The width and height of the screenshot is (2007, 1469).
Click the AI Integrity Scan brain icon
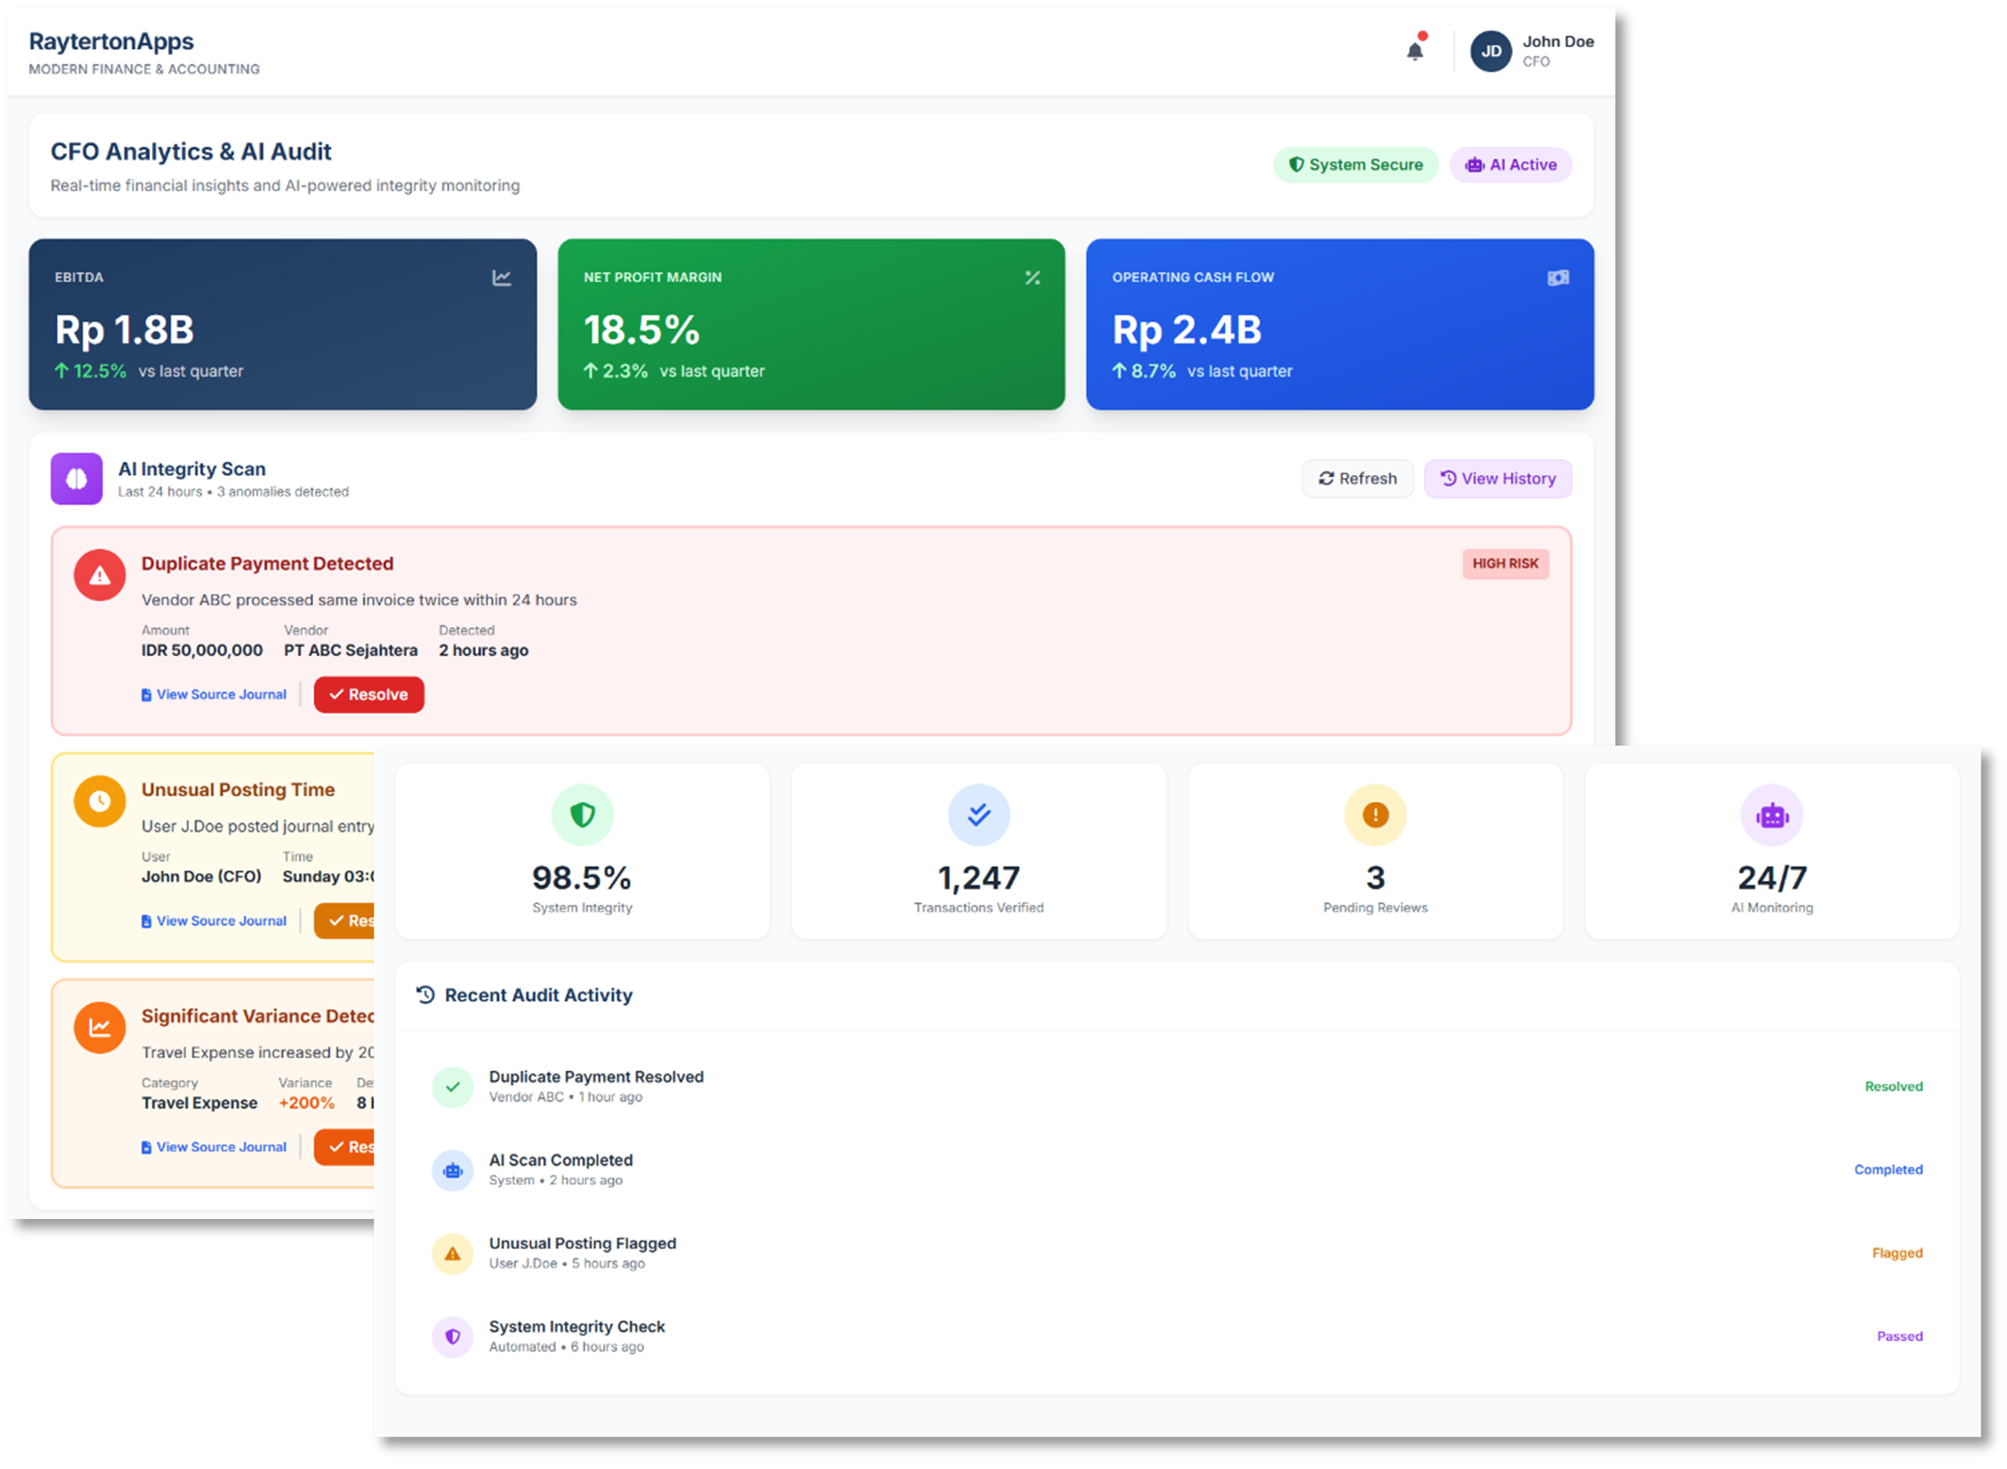point(77,479)
